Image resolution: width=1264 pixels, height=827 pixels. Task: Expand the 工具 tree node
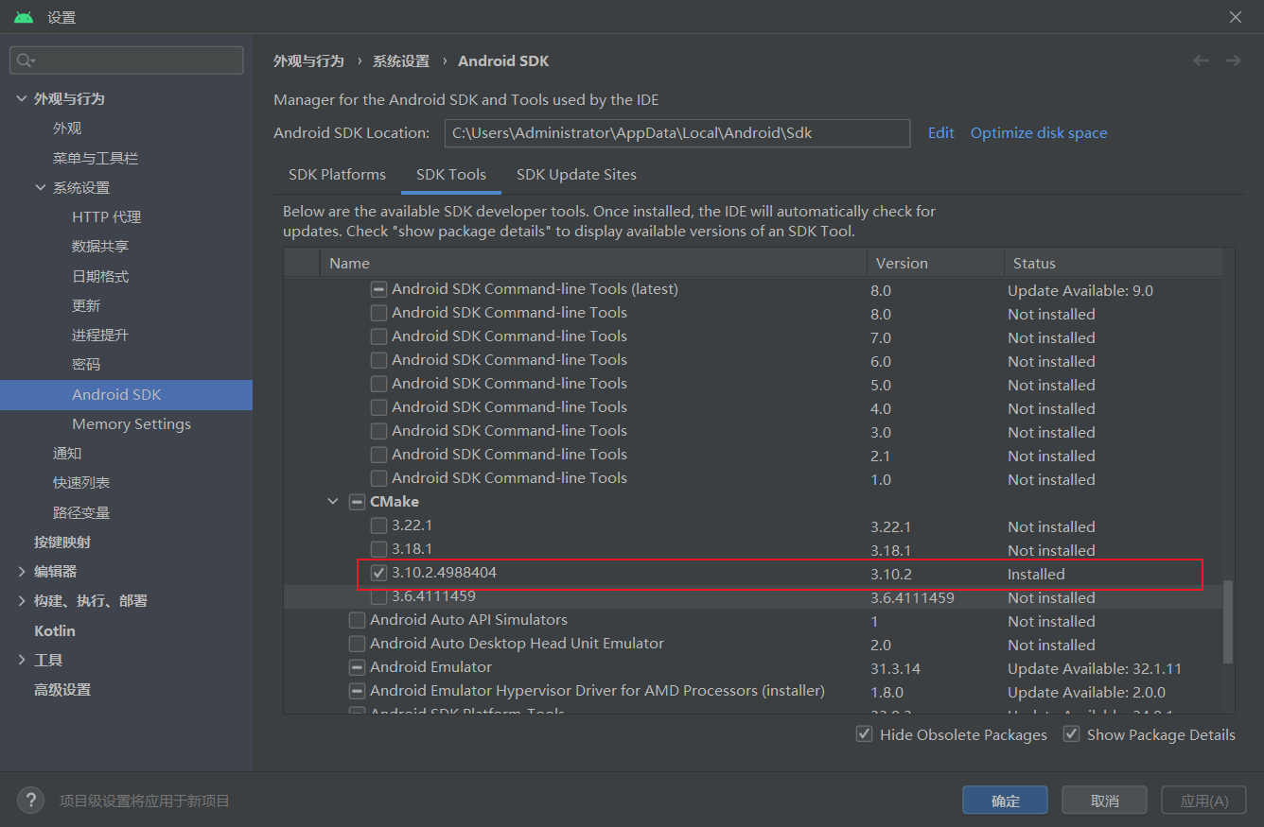tap(22, 660)
